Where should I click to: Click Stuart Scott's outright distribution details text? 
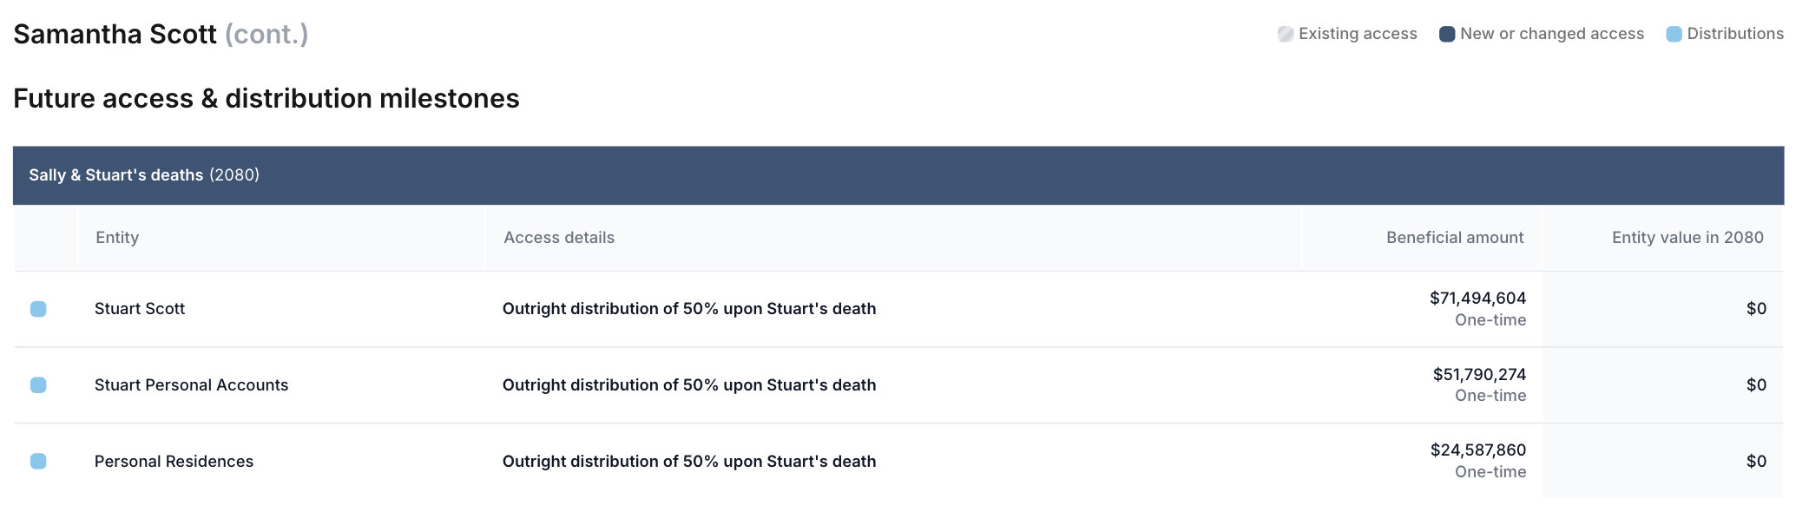tap(689, 308)
